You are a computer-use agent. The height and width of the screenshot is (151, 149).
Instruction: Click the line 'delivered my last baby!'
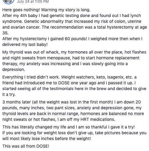point(25,44)
